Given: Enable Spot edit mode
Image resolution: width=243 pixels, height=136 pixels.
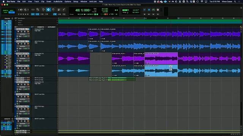Looking at the screenshot, I should tap(12, 10).
